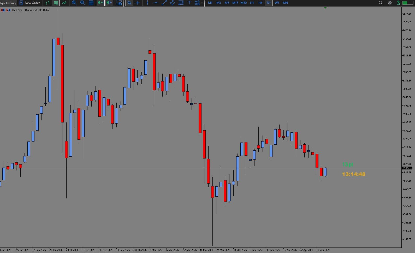Click the chart symbol icon beside XAUUSD+
Image resolution: width=415 pixels, height=253 pixels.
point(8,10)
